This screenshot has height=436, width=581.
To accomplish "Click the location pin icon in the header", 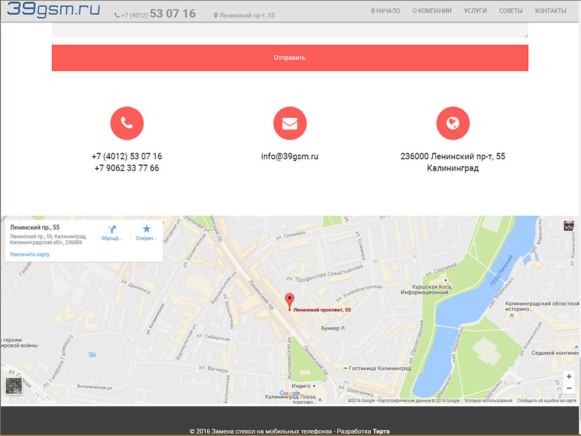I will point(216,16).
